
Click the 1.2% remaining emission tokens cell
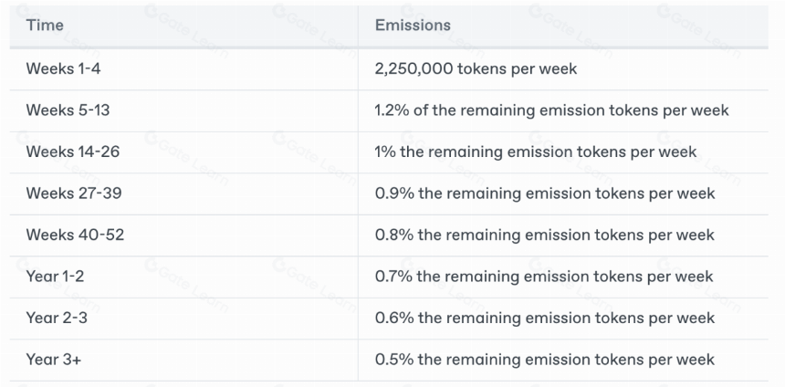coord(551,110)
